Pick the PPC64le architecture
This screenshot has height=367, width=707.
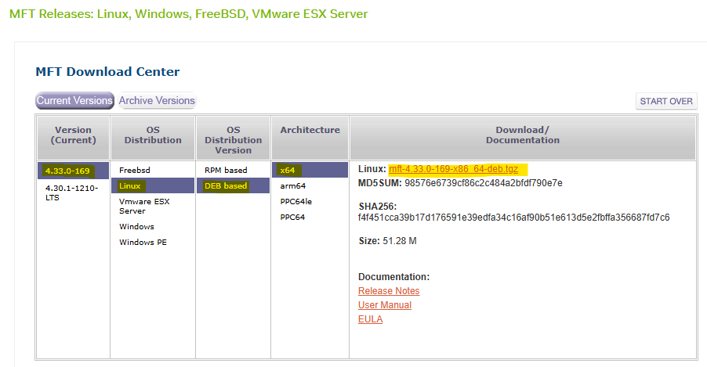click(295, 201)
